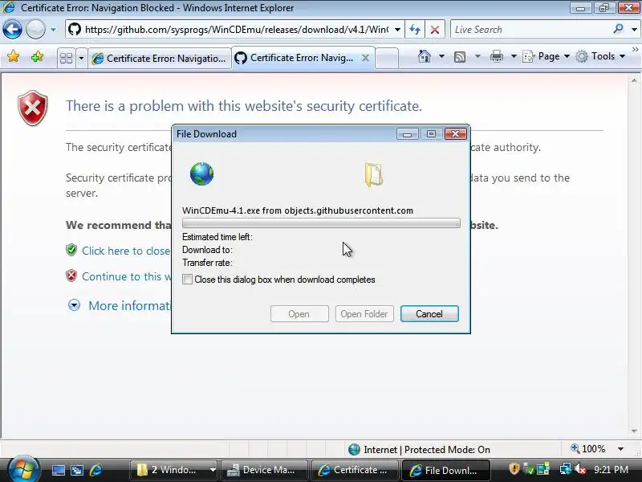Open Favorites Center star icon
The image size is (642, 482).
pyautogui.click(x=13, y=56)
